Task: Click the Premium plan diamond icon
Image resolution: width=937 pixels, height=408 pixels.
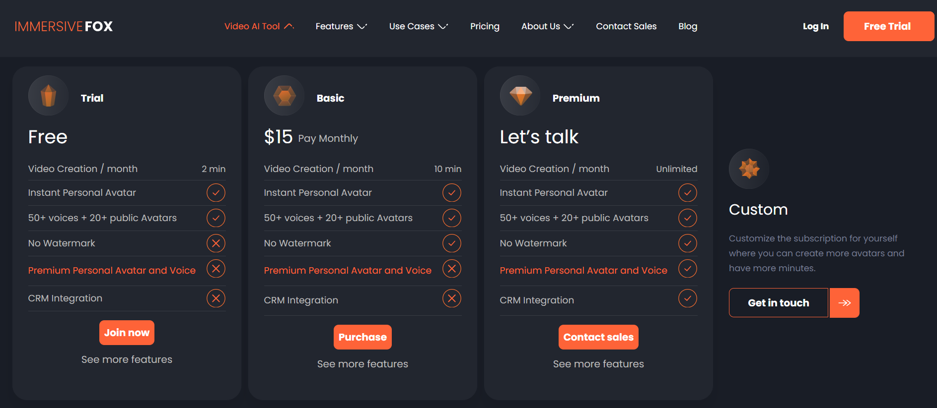Action: pyautogui.click(x=520, y=96)
